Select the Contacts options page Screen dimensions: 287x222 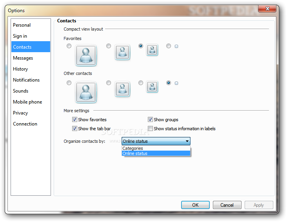[31, 47]
